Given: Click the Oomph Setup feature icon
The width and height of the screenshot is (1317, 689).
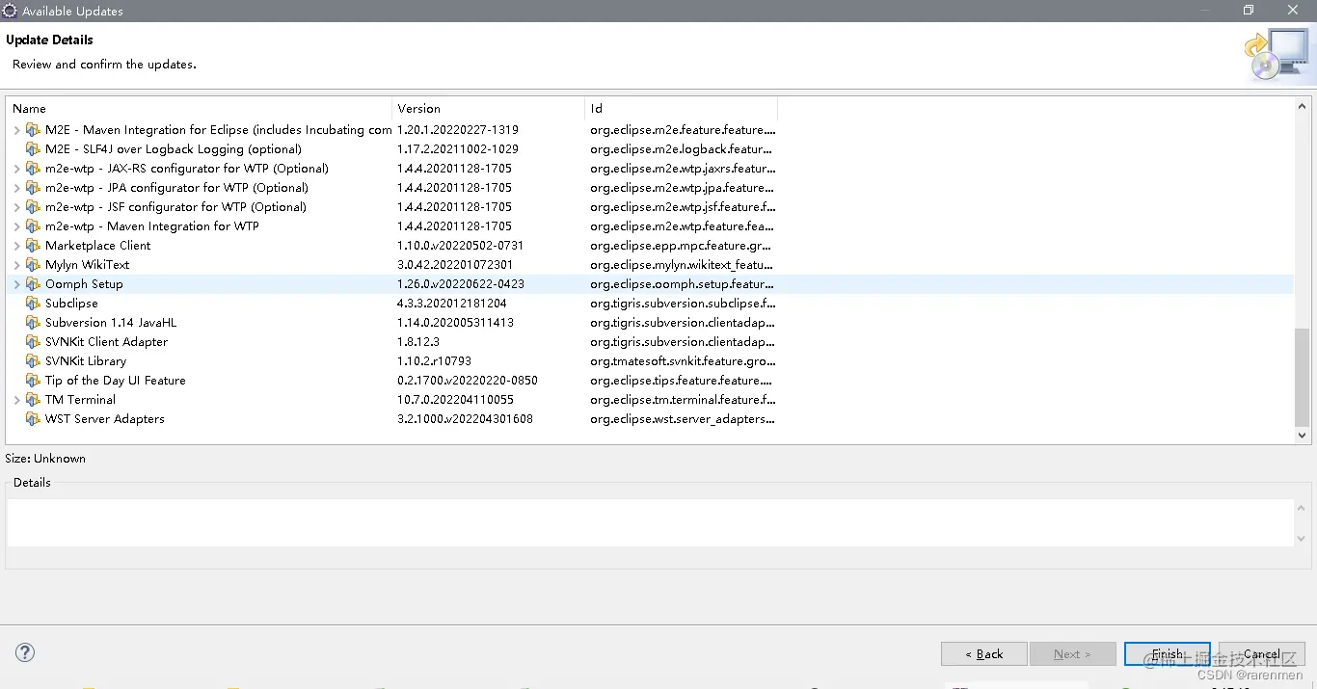Looking at the screenshot, I should pos(33,284).
